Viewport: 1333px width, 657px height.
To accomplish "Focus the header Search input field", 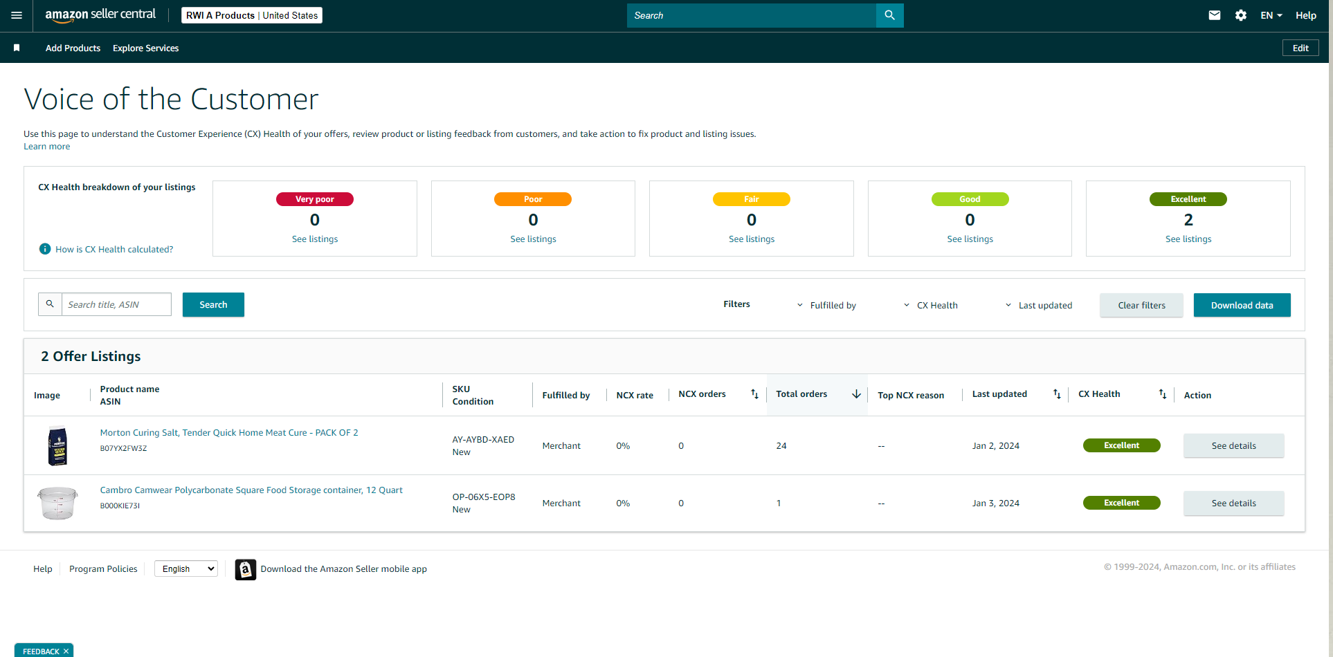I will pyautogui.click(x=752, y=15).
